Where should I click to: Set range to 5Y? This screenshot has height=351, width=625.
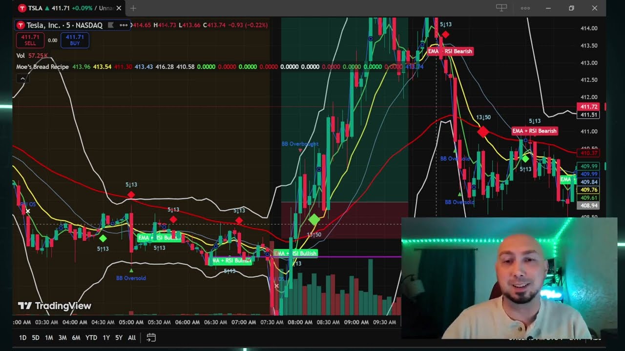[119, 338]
